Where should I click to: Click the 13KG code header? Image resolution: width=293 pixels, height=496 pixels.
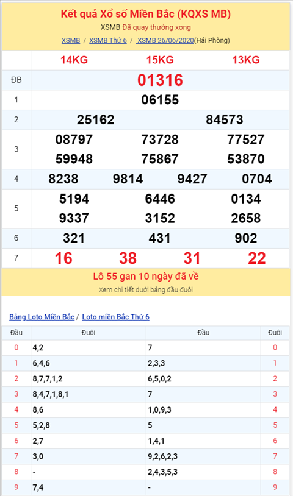tap(246, 60)
